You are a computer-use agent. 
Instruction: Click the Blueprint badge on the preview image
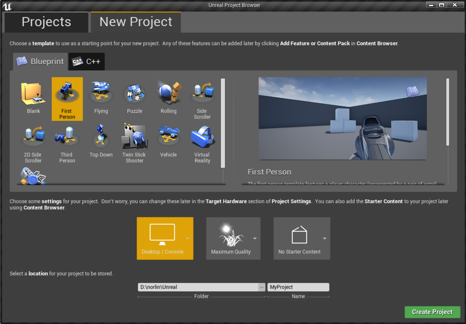coord(412,91)
